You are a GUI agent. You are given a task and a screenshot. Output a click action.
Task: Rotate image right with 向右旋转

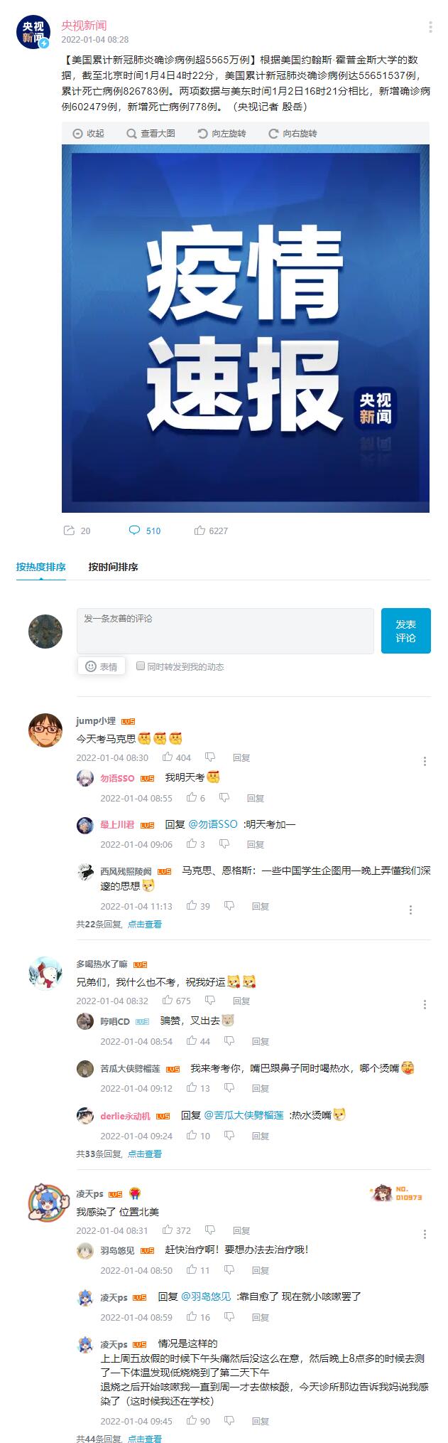point(293,133)
